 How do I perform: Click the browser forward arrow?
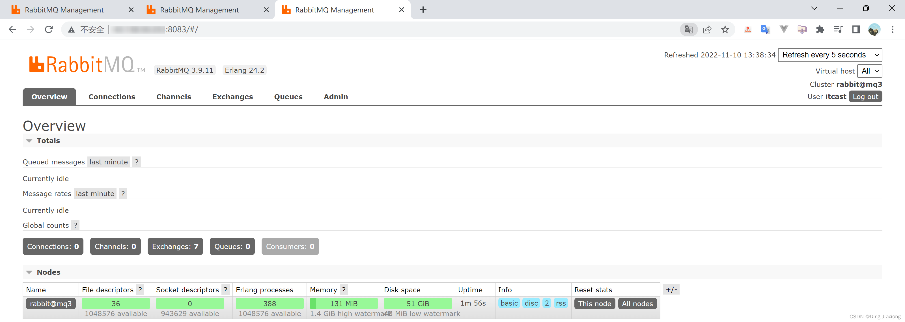click(31, 29)
